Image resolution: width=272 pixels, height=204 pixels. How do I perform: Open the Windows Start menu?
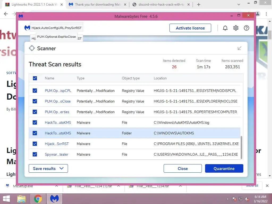[6, 199]
